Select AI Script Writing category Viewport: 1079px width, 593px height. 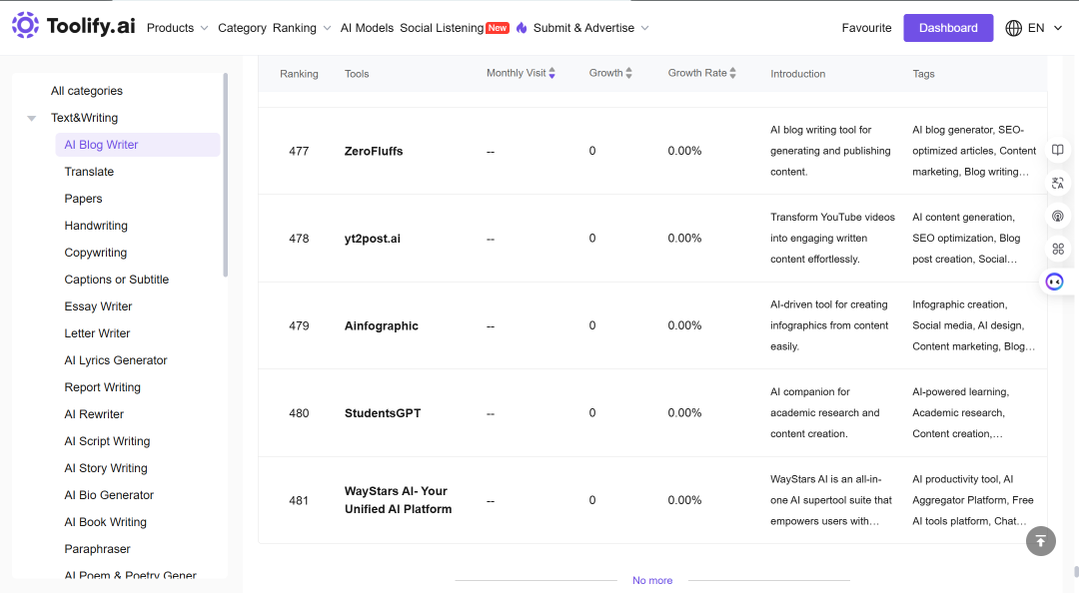(x=107, y=441)
